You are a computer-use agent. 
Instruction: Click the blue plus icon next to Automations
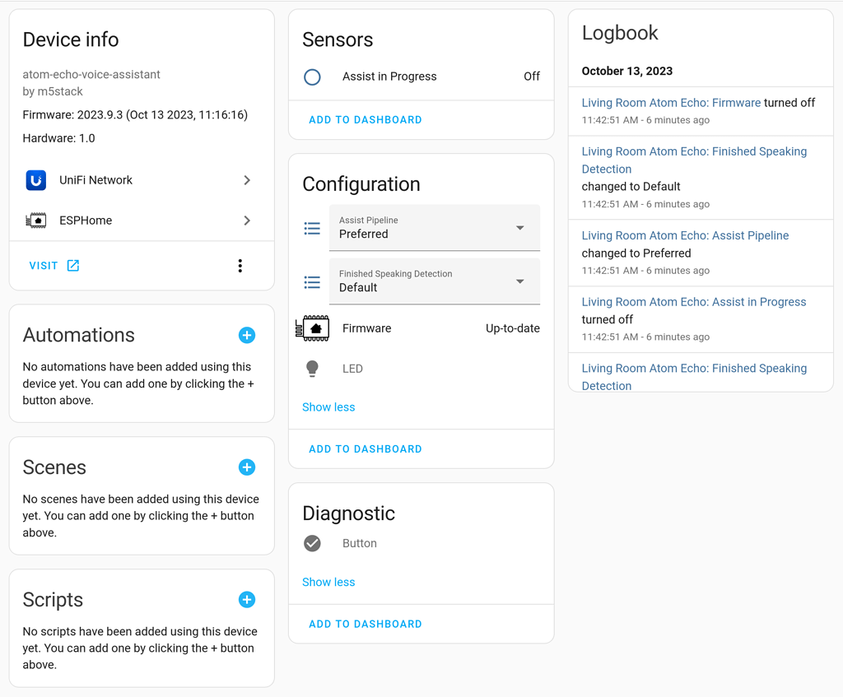point(247,335)
